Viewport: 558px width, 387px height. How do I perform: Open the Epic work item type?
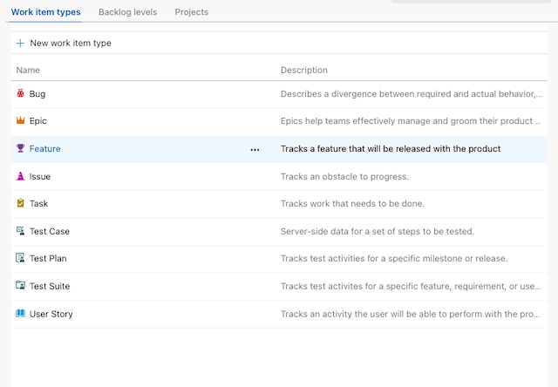click(38, 121)
